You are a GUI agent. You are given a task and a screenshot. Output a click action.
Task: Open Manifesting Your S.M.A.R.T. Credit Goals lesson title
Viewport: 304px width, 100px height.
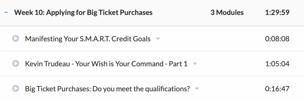pos(88,39)
